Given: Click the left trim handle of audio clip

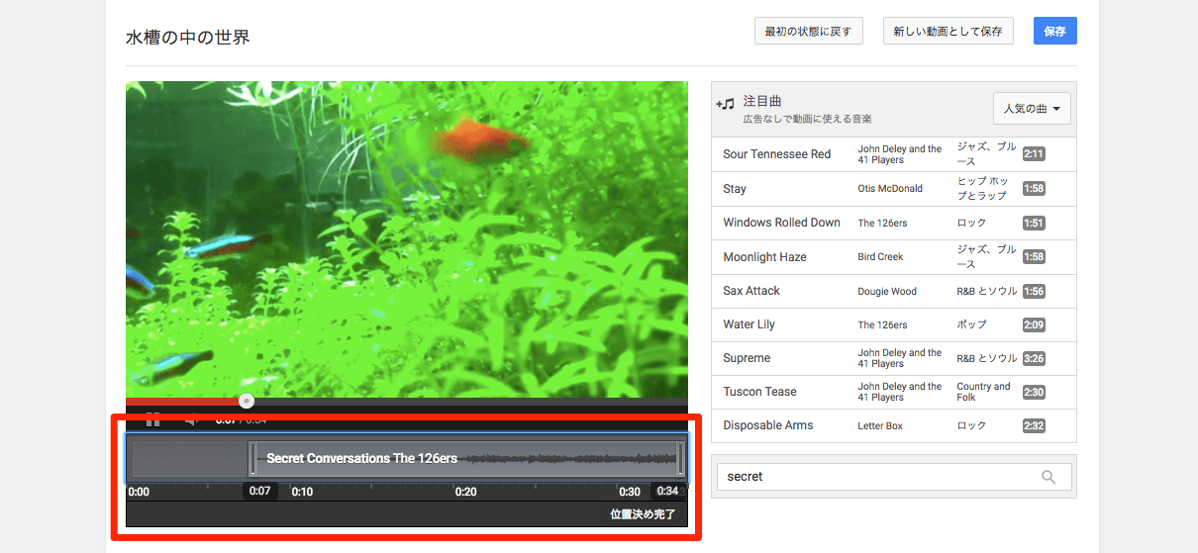Looking at the screenshot, I should pos(253,459).
